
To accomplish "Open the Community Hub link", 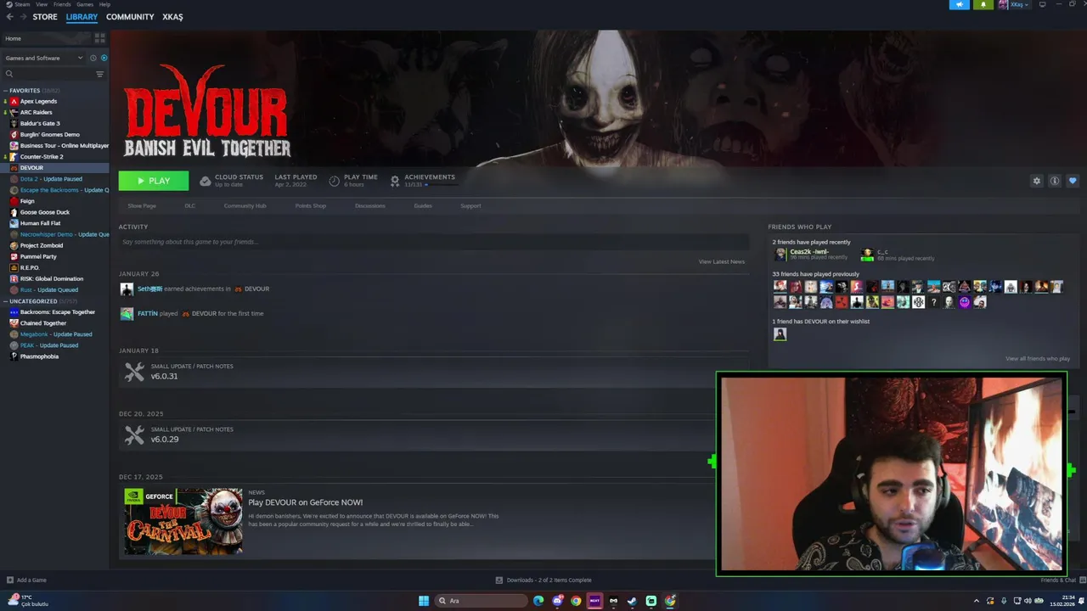I will coord(245,205).
